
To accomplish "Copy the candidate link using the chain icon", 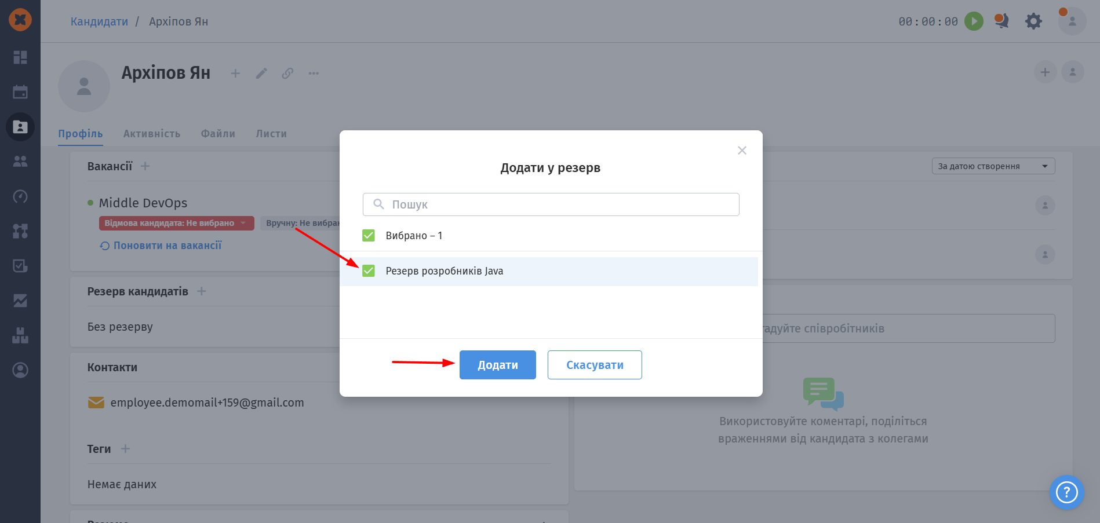I will (x=287, y=74).
